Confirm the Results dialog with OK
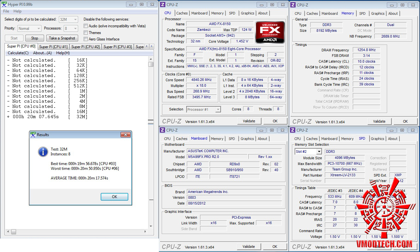Viewport: 420px width, 252px height. pos(114,197)
